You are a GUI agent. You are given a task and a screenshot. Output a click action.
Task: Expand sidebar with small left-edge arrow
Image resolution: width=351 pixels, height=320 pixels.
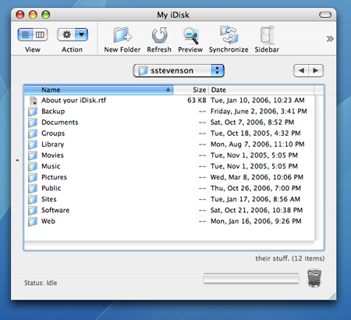(17, 161)
